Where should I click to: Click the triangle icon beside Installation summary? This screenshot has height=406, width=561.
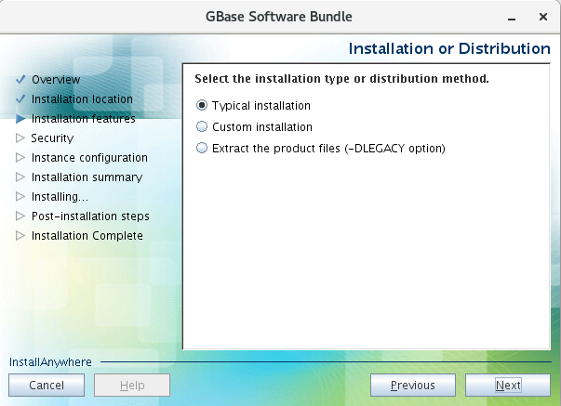coord(20,177)
